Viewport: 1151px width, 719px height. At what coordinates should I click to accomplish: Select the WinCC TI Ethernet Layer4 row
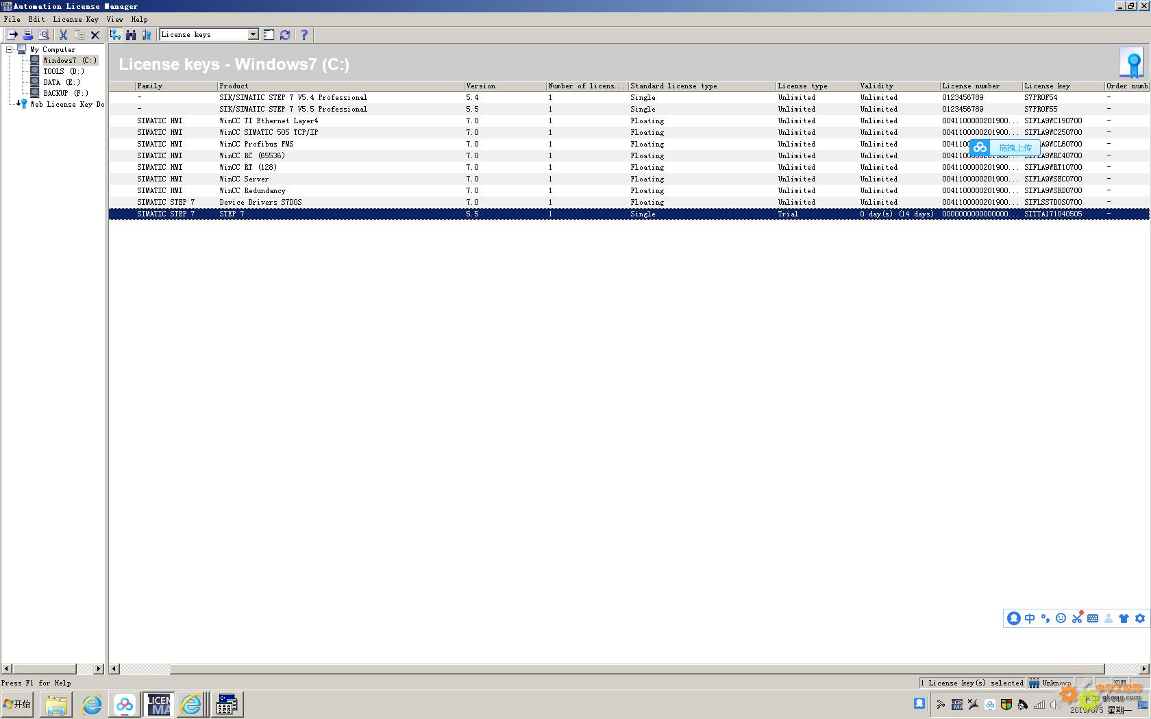coord(629,121)
